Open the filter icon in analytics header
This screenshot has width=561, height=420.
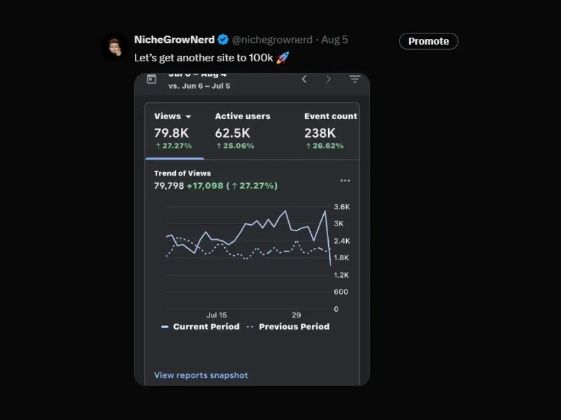pos(355,79)
